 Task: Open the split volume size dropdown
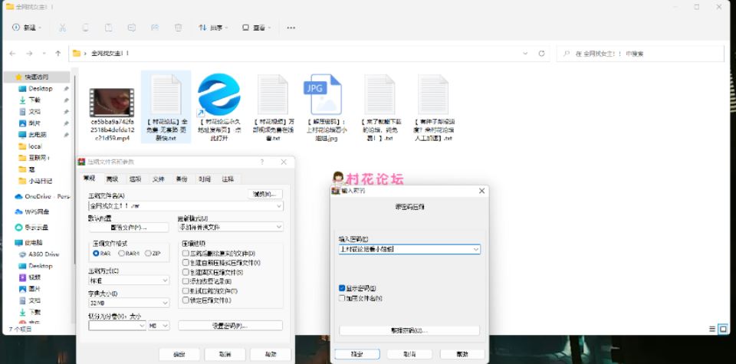143,326
